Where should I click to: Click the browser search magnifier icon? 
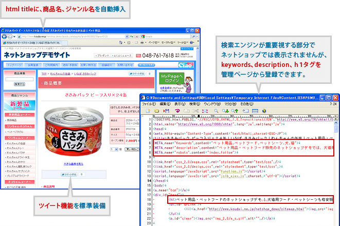click(193, 37)
